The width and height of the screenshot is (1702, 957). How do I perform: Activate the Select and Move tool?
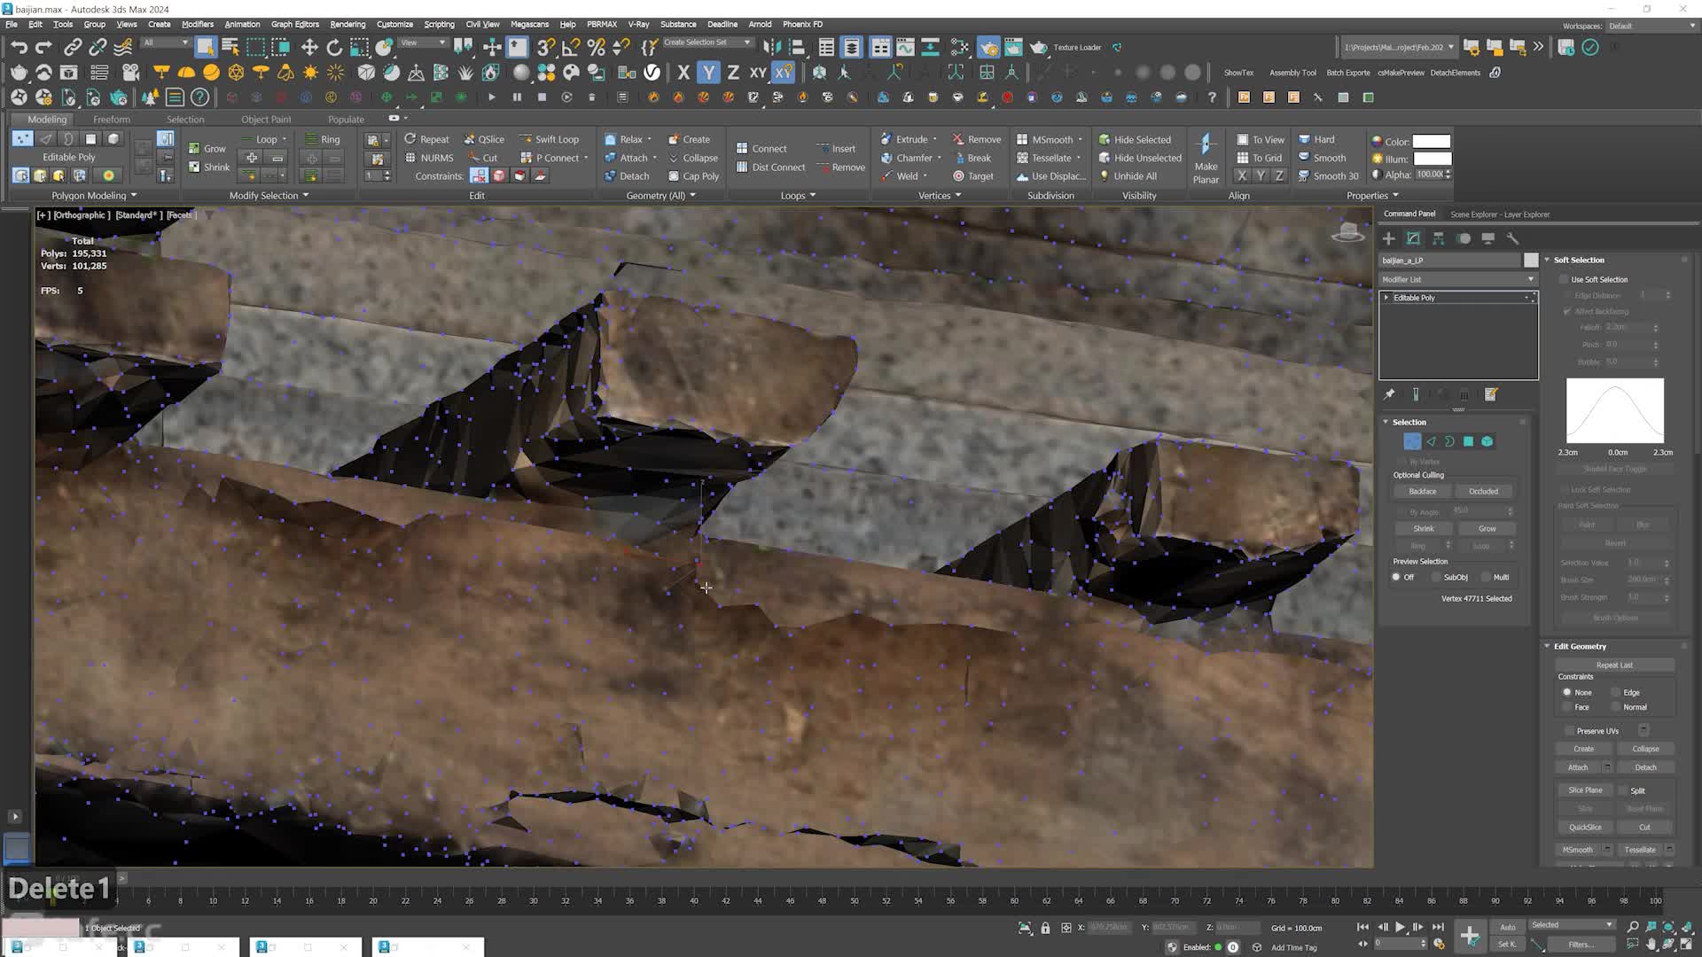[x=309, y=47]
